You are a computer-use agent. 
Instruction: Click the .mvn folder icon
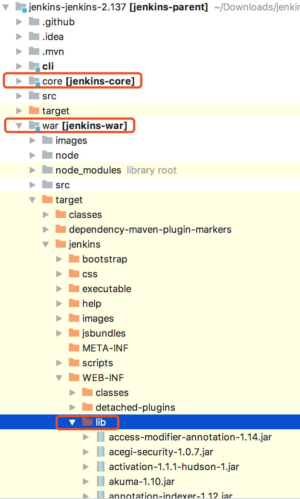[x=34, y=51]
